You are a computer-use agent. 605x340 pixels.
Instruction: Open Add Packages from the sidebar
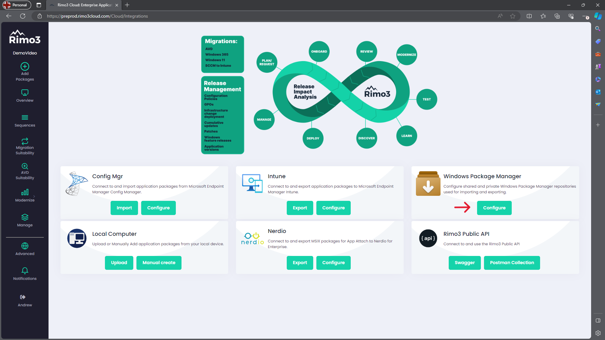pos(25,72)
